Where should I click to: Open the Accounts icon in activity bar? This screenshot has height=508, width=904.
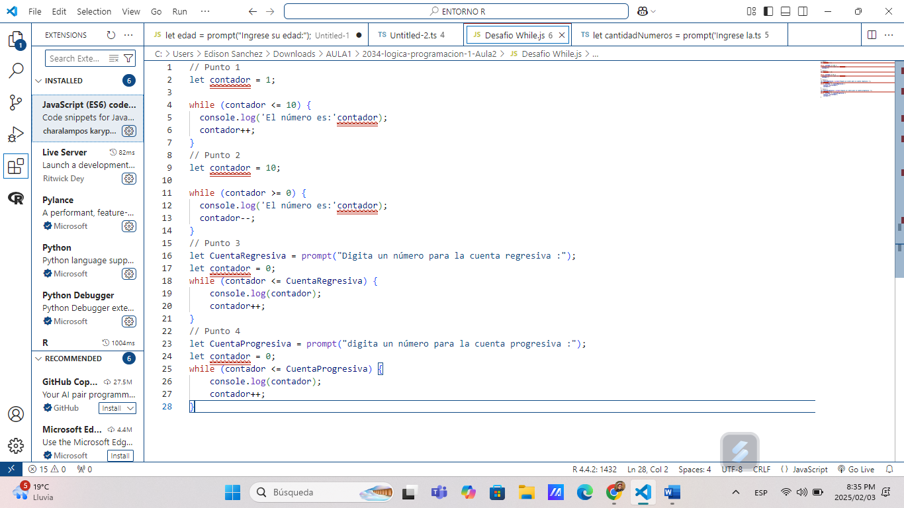pyautogui.click(x=16, y=414)
